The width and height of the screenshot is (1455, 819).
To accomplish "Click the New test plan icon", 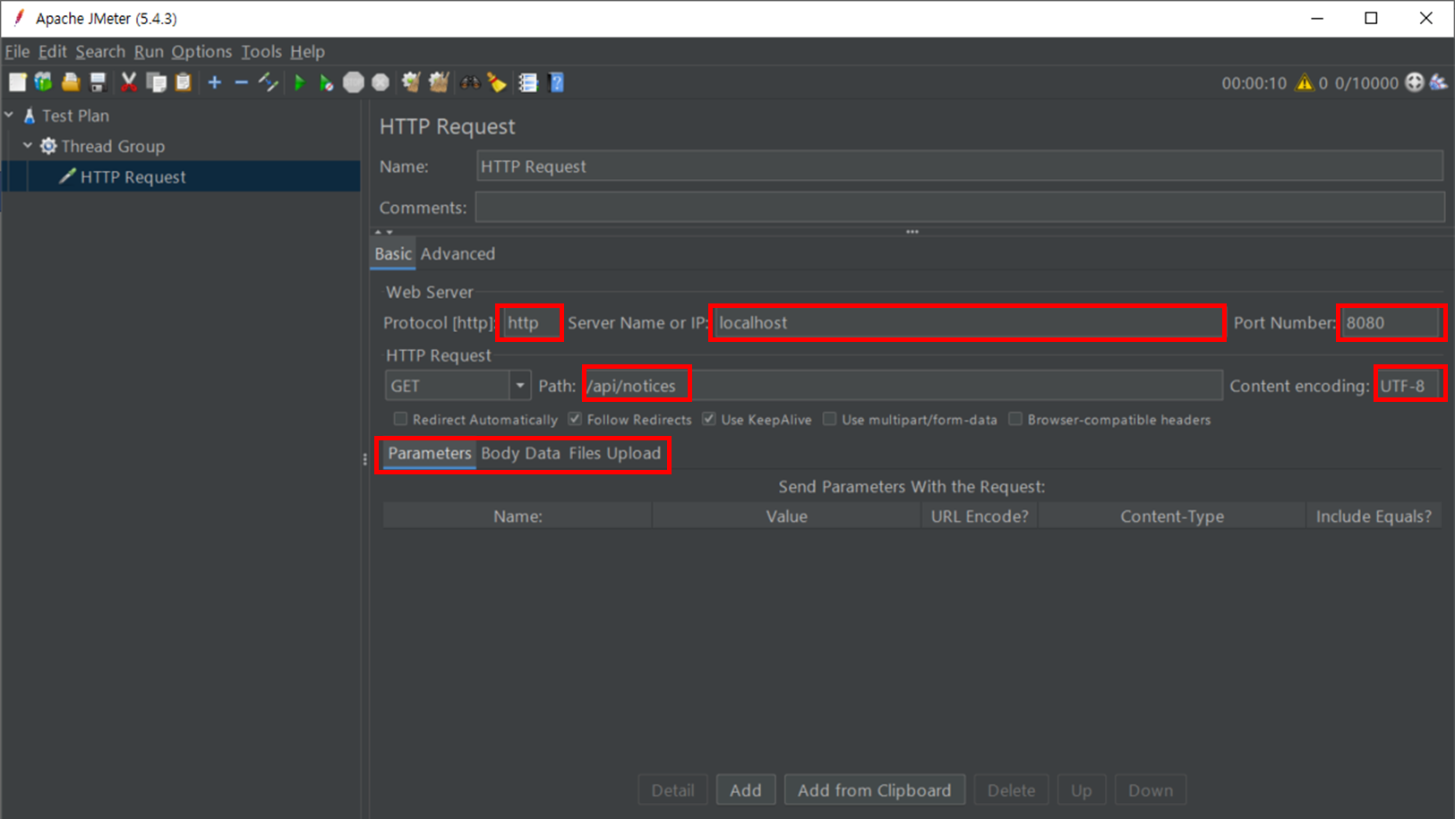I will tap(17, 83).
